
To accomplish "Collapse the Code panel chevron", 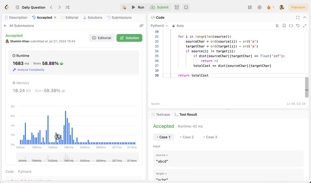I will click(305, 18).
